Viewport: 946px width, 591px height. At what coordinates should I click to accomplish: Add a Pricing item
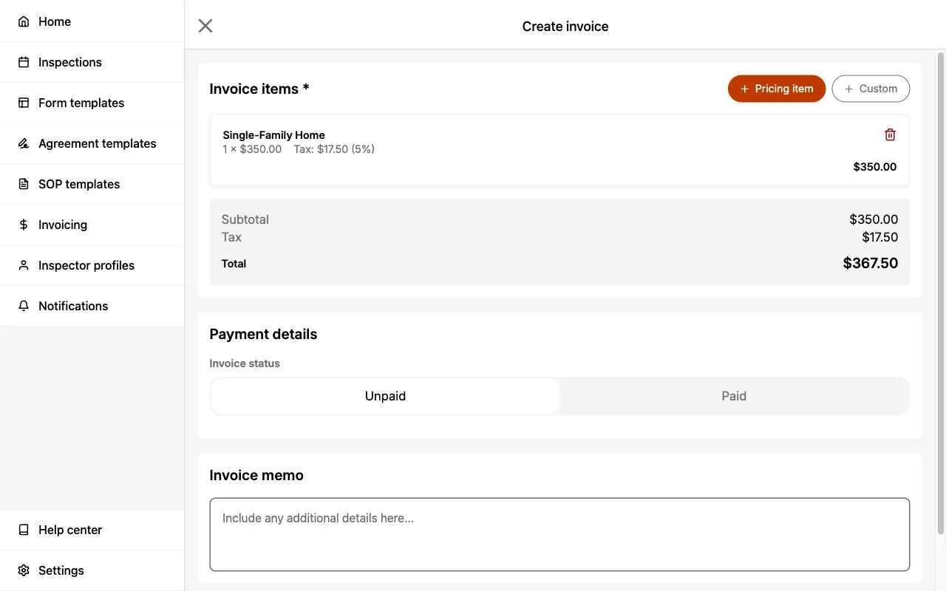[x=777, y=88]
